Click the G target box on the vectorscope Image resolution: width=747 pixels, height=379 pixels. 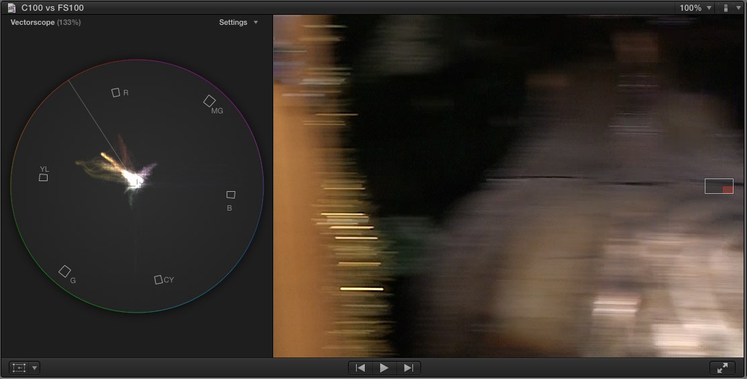click(x=65, y=271)
